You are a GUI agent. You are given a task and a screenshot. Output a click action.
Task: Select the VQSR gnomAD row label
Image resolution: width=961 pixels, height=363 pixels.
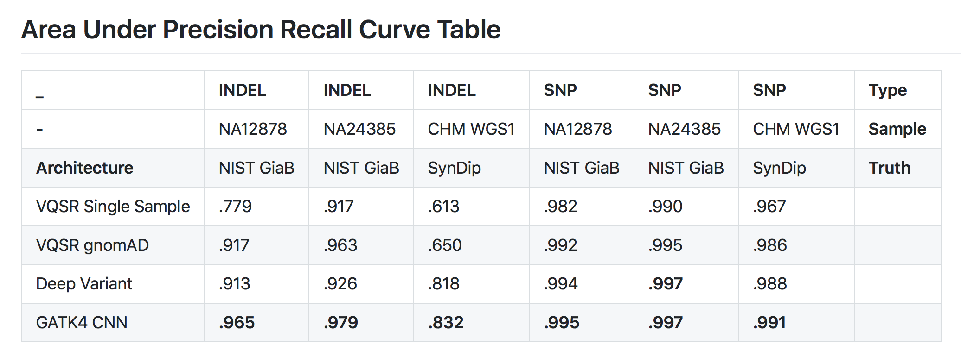tap(93, 245)
